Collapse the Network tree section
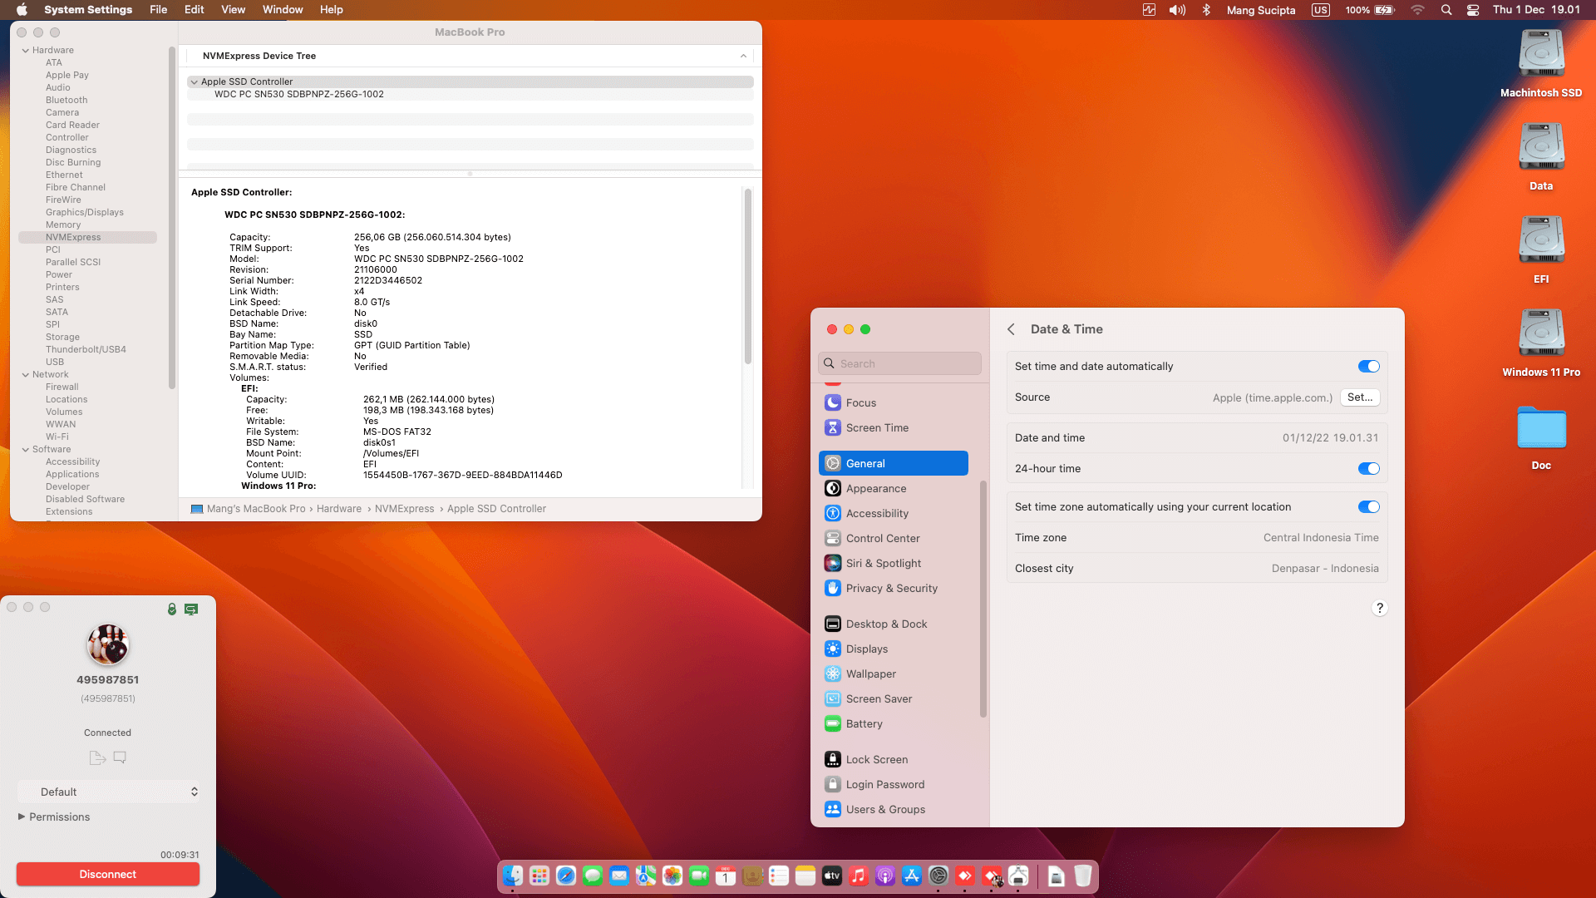1596x898 pixels. (x=26, y=375)
